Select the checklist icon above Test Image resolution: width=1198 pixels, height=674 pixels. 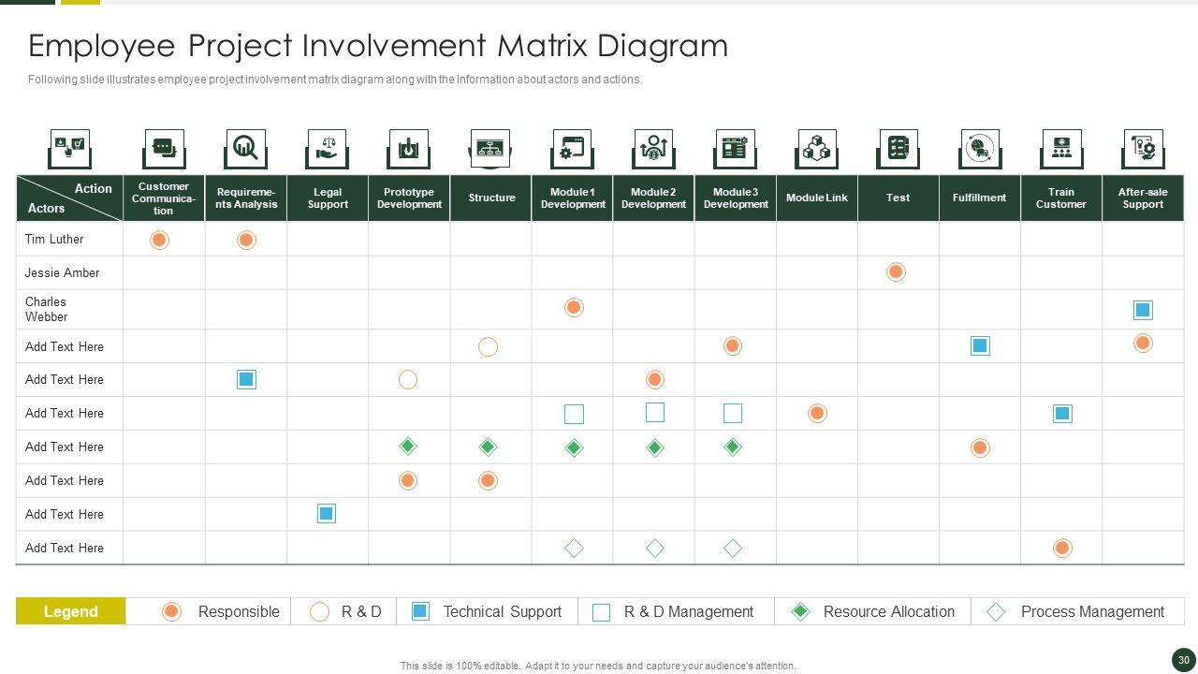pyautogui.click(x=898, y=149)
